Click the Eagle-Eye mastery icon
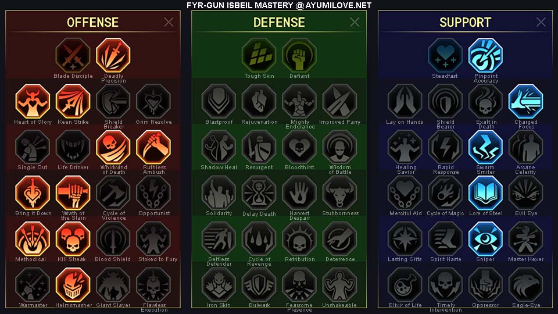 (525, 285)
